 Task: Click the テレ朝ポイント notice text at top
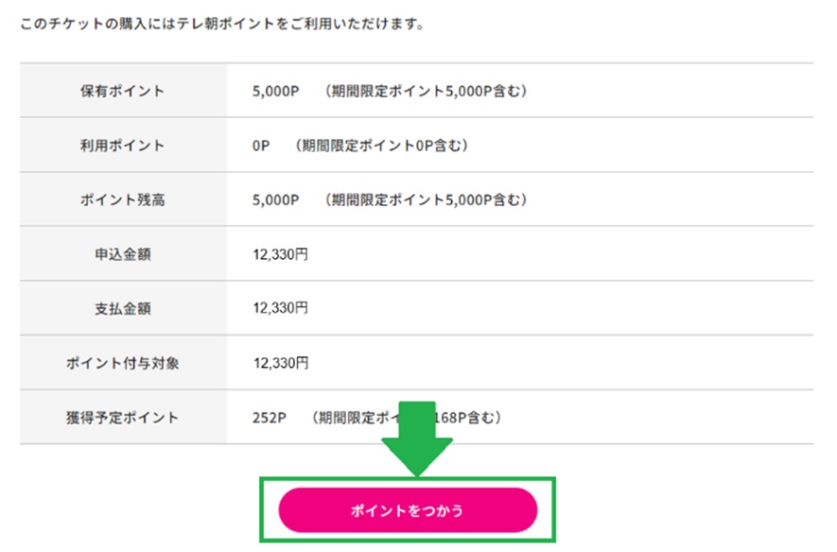click(x=221, y=22)
